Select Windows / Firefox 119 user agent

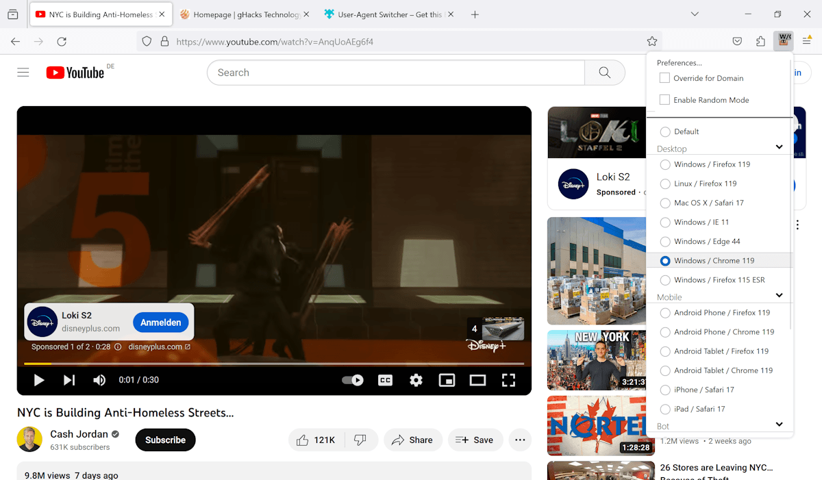coord(665,164)
